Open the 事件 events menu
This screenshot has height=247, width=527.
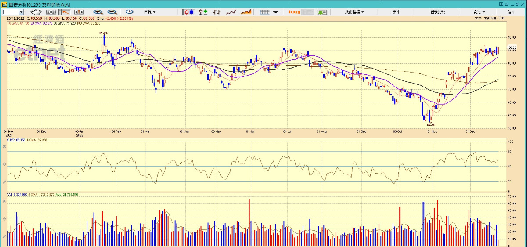point(396,12)
